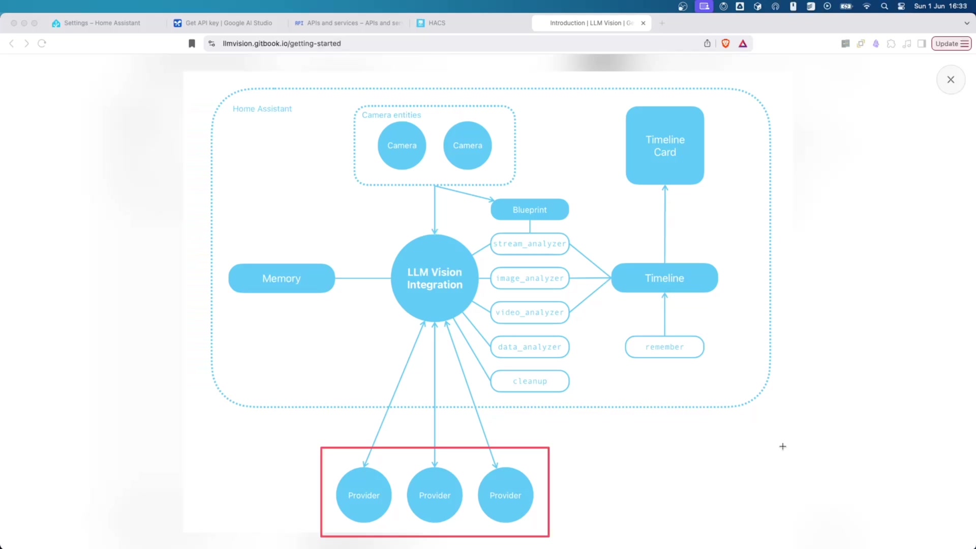Viewport: 976px width, 549px height.
Task: Go back to the previous page
Action: (x=12, y=44)
